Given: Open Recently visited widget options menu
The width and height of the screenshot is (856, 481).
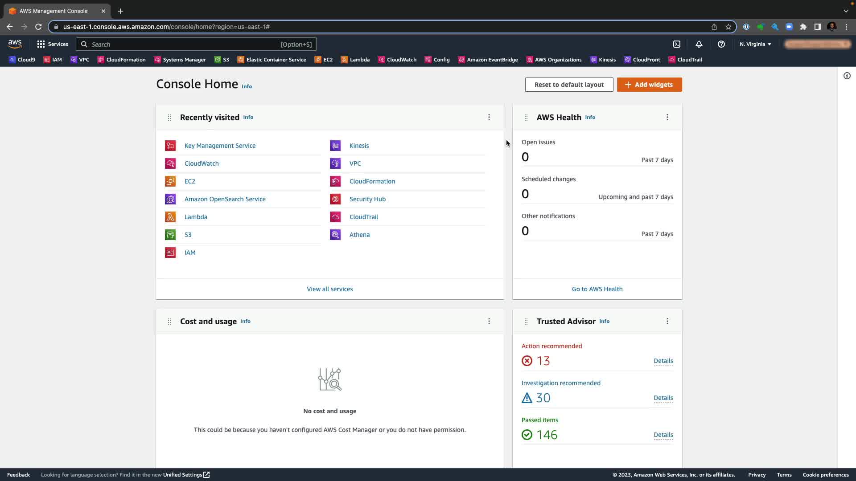Looking at the screenshot, I should click(x=489, y=117).
